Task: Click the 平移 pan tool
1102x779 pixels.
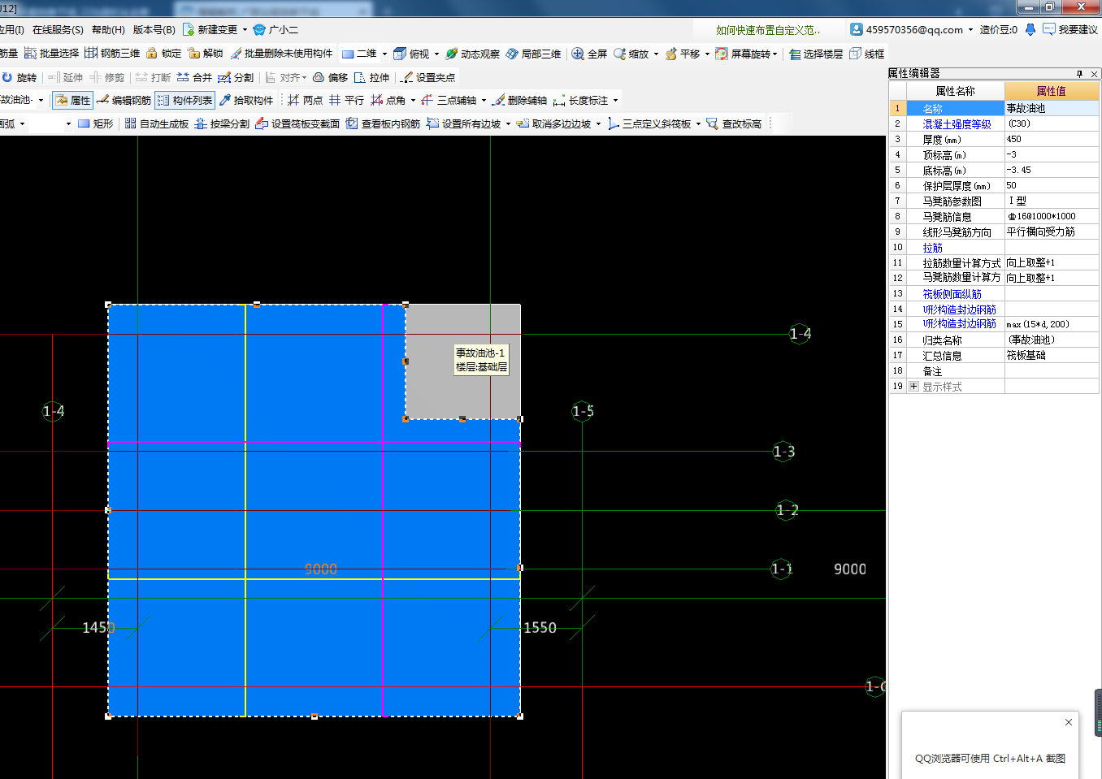Action: click(x=683, y=54)
